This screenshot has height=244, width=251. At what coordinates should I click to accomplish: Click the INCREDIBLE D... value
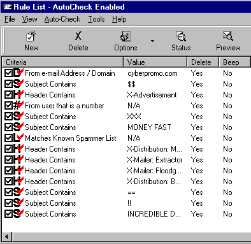154,214
